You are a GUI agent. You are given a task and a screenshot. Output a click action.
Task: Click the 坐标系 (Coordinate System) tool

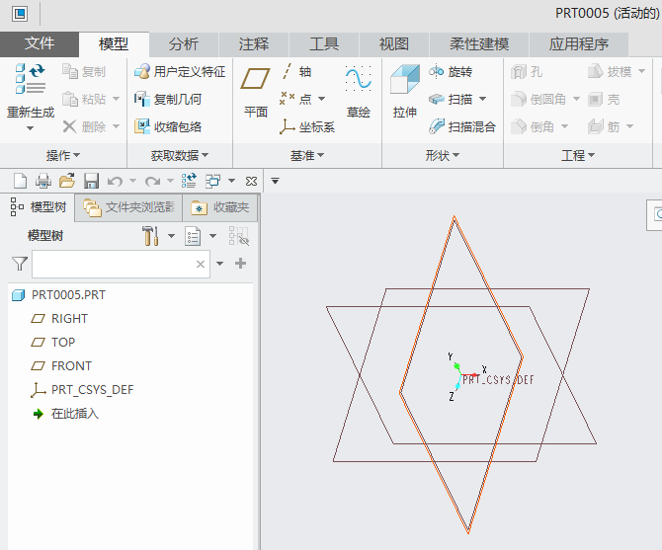pos(307,127)
